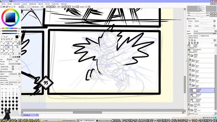The image size is (217, 122).
Task: Select the magic wand tool
Action: coord(7,37)
